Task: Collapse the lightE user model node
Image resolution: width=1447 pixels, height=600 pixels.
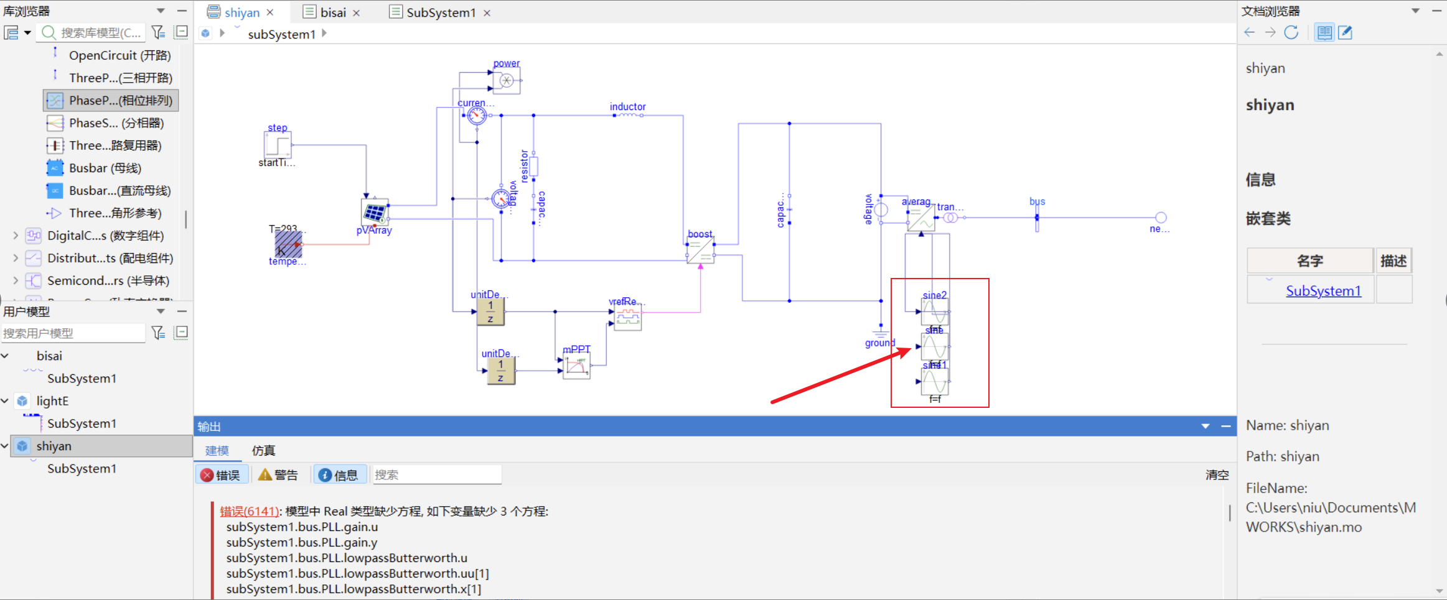Action: [x=5, y=401]
